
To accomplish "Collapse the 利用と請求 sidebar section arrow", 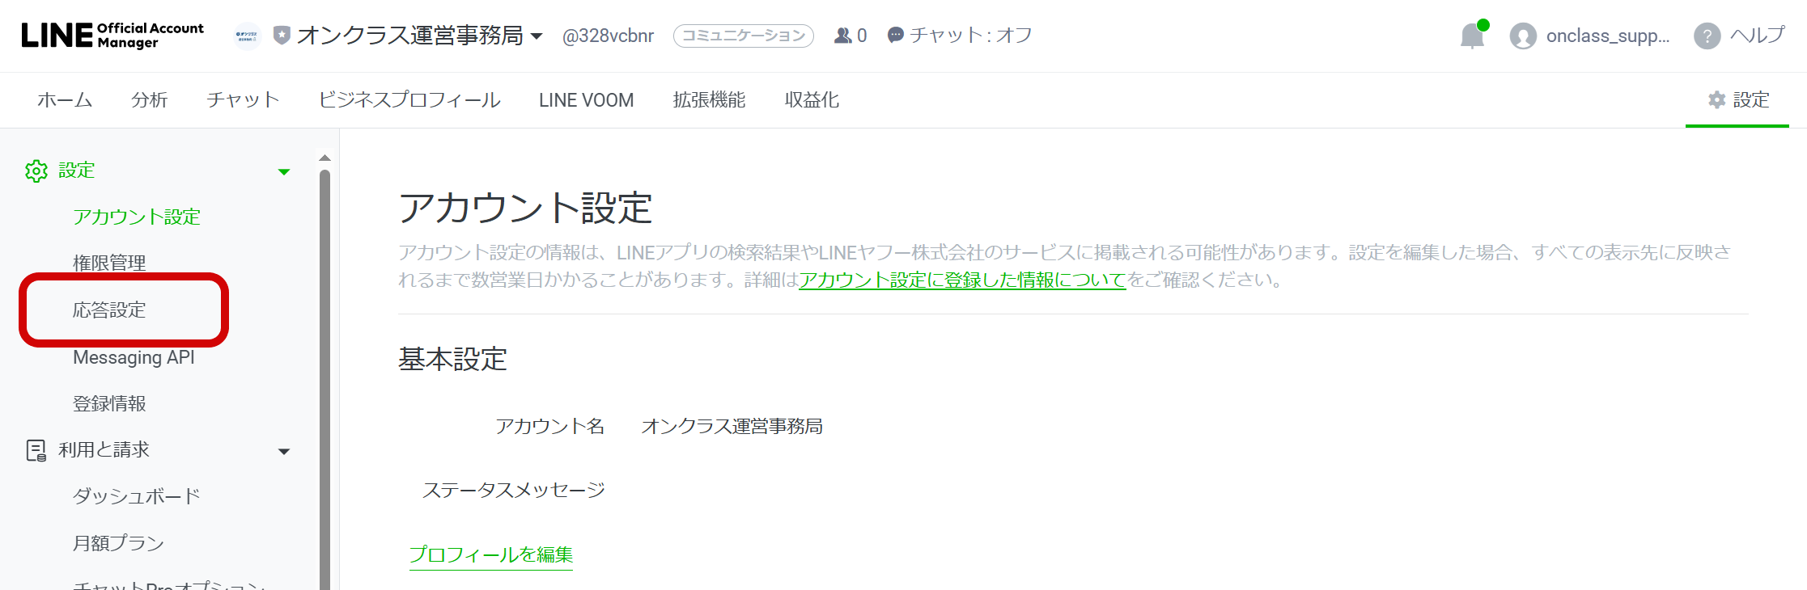I will 284,451.
